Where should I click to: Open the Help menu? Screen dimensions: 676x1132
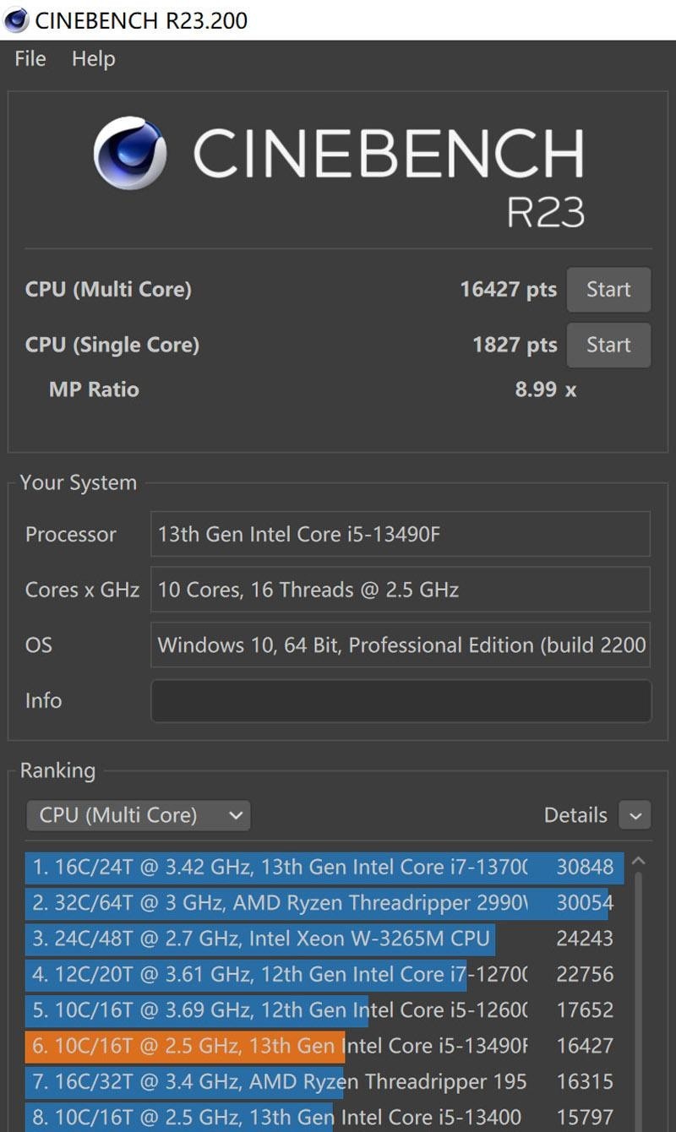93,59
